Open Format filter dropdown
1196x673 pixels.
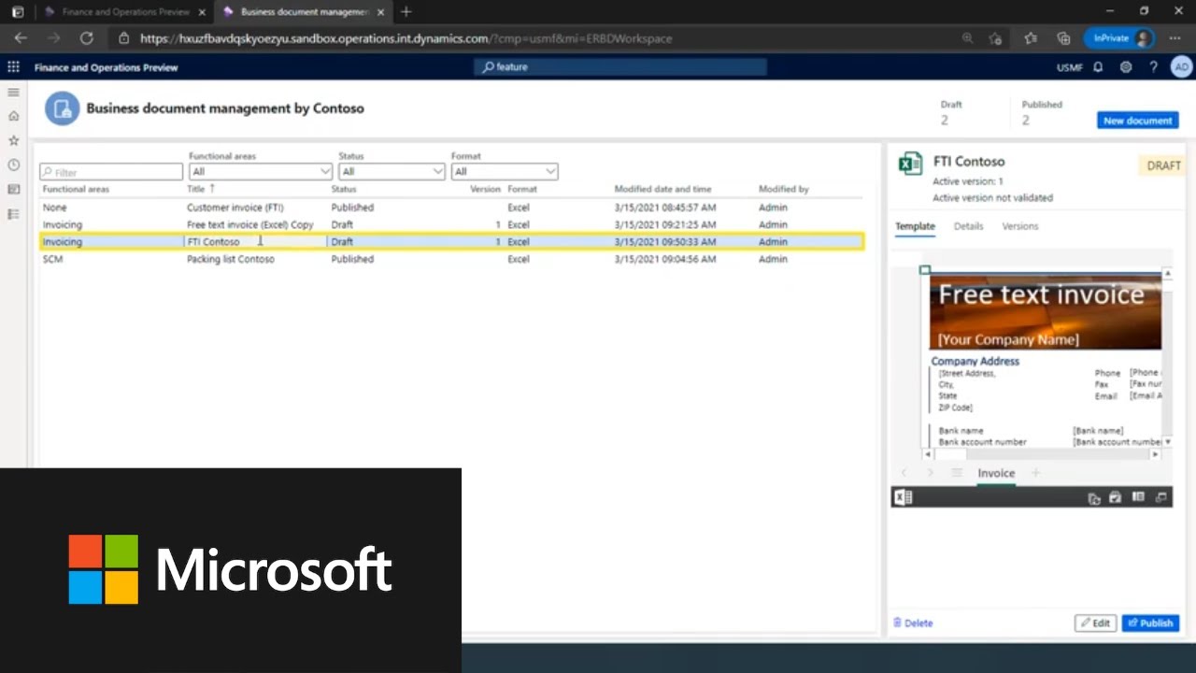click(505, 171)
